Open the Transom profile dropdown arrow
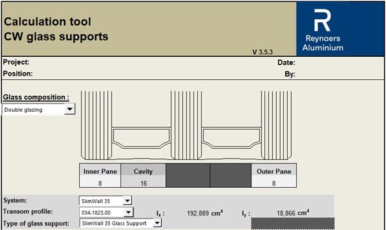The width and height of the screenshot is (386, 230). tap(128, 212)
